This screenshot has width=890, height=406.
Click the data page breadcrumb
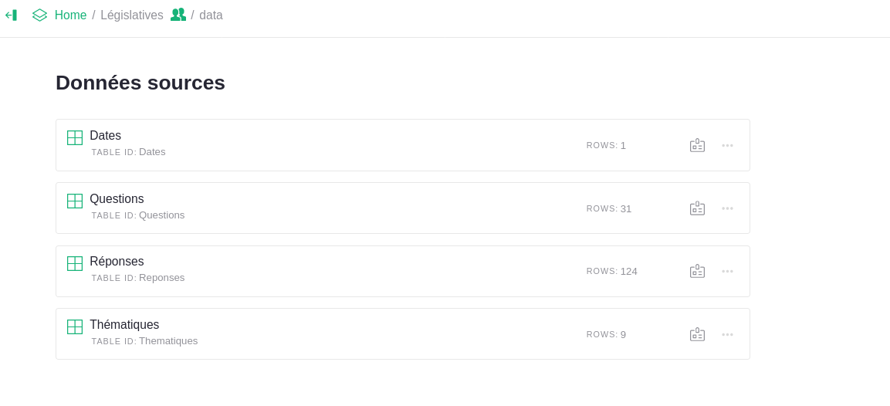click(211, 15)
